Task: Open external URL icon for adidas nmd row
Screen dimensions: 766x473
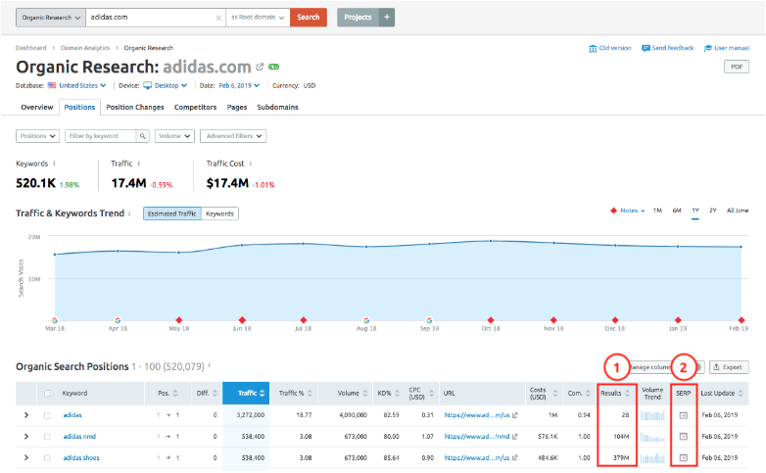Action: [x=515, y=436]
